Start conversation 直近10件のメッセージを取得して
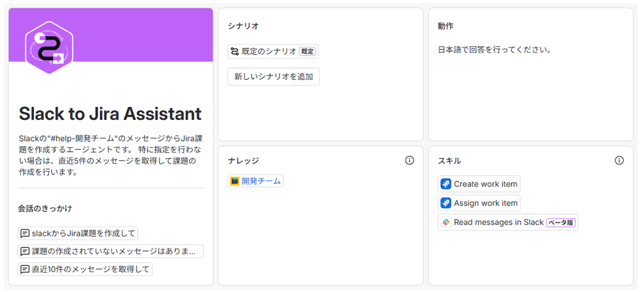The height and width of the screenshot is (292, 641). click(x=85, y=270)
